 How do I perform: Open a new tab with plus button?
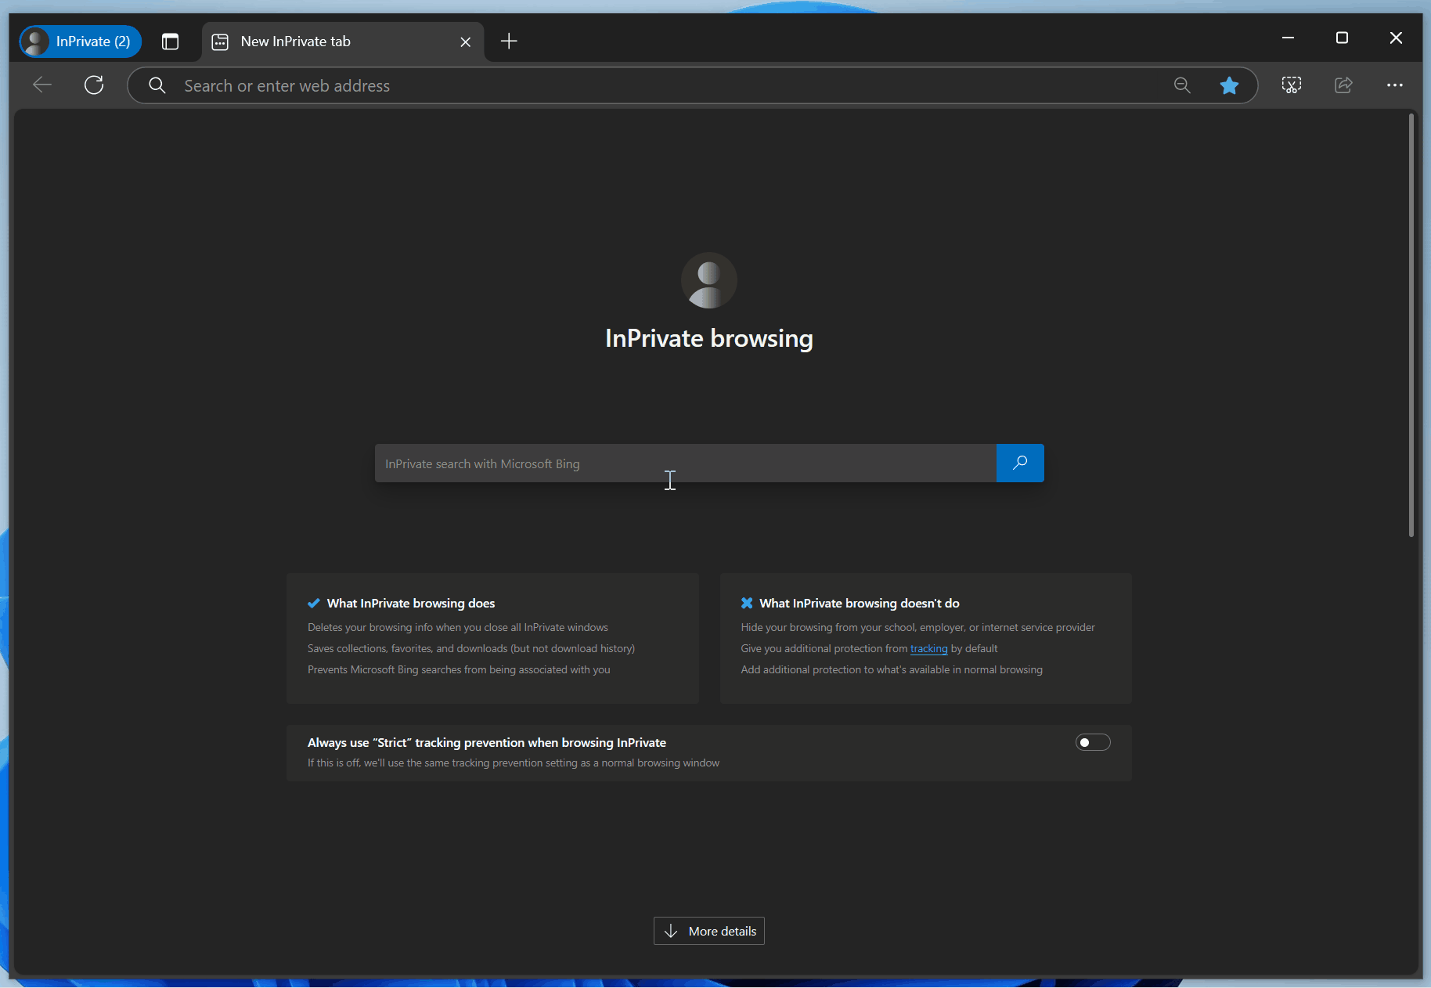tap(509, 41)
